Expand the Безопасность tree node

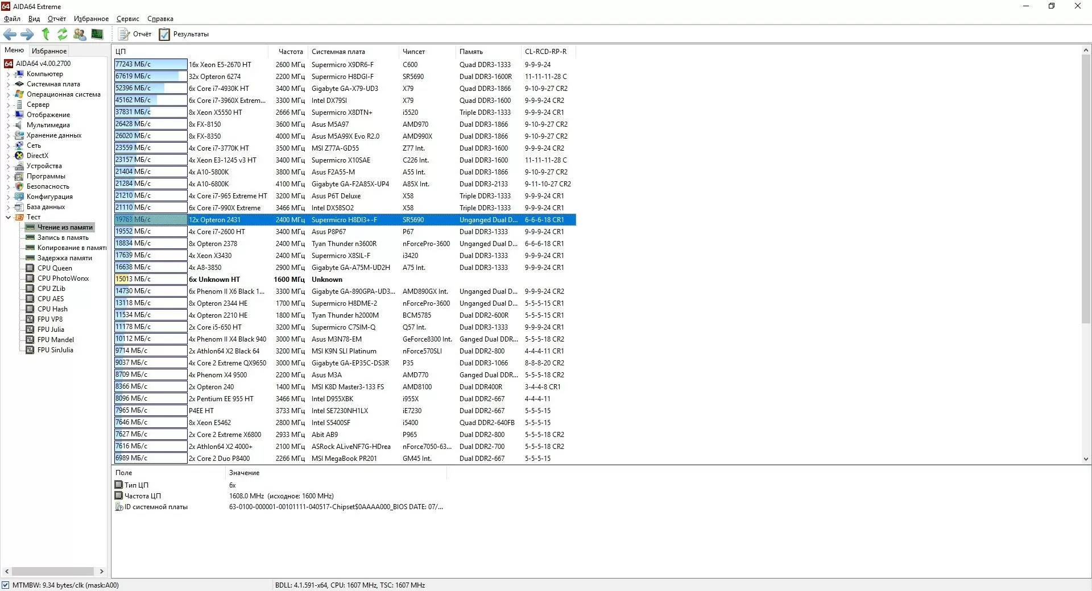(8, 186)
